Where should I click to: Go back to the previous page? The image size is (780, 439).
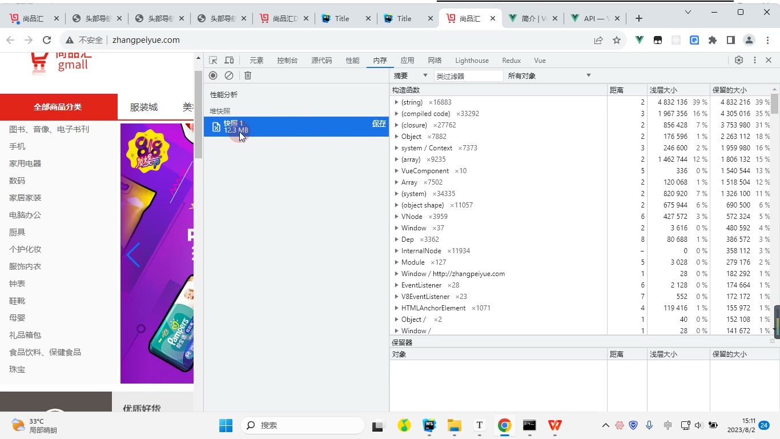(x=10, y=40)
